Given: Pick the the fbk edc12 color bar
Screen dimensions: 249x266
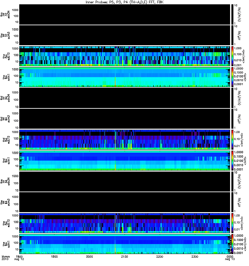Looking at the screenshot, I should click(232, 223).
